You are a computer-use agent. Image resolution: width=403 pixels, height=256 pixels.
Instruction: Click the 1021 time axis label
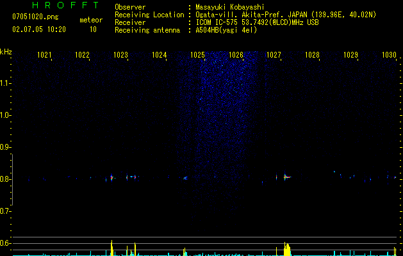(x=44, y=55)
